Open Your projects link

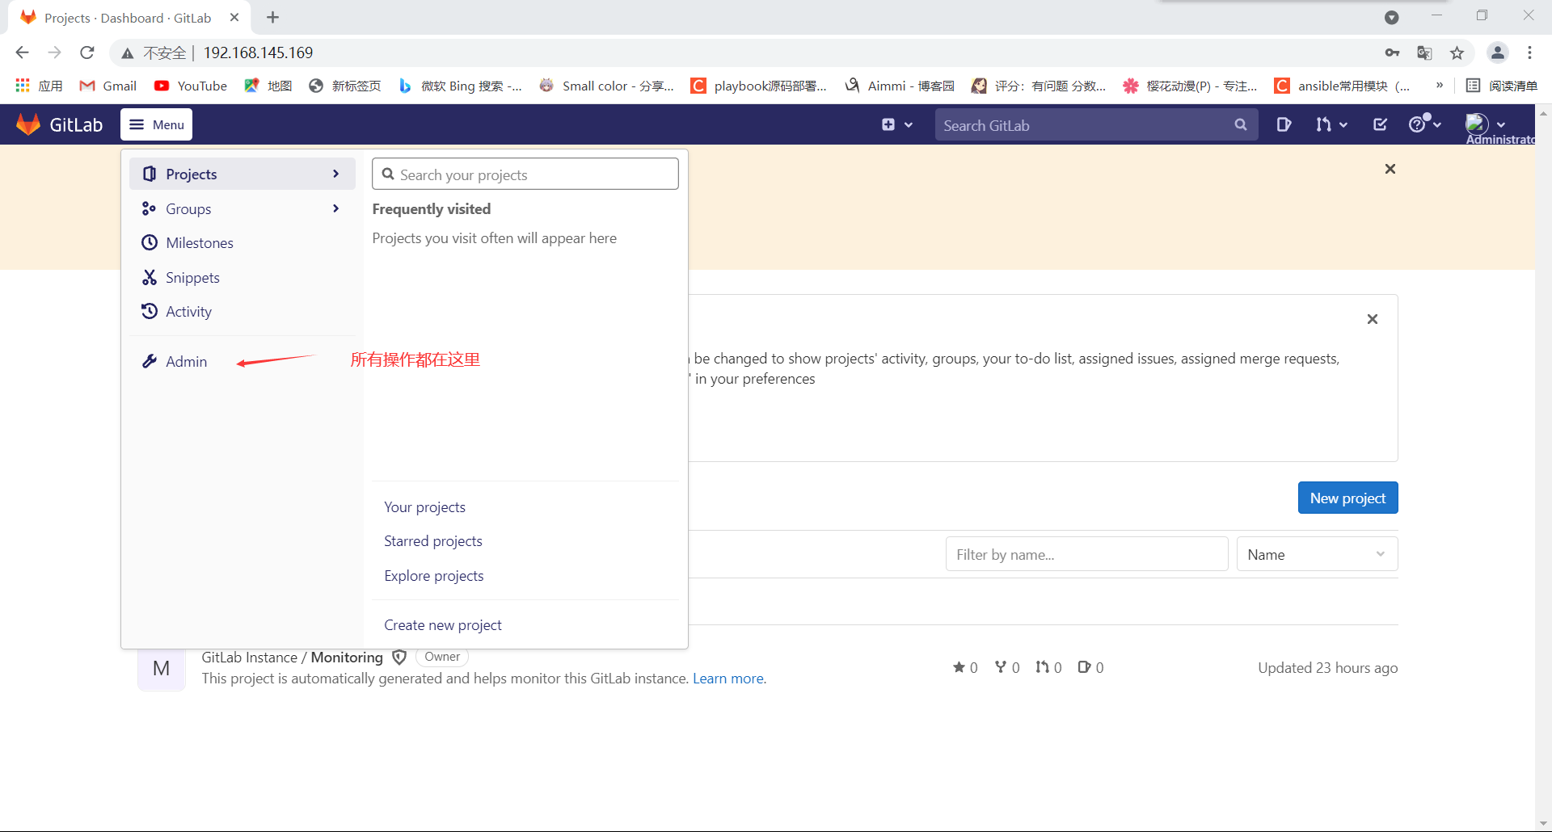[x=424, y=506]
